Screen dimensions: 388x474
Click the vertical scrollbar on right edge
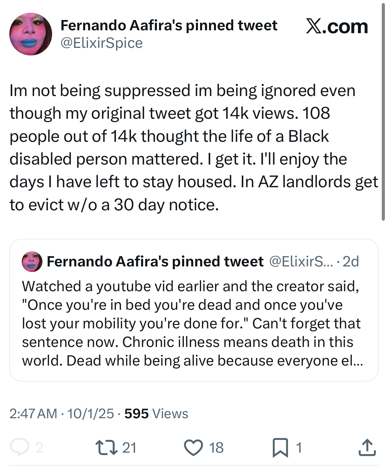coord(383,112)
